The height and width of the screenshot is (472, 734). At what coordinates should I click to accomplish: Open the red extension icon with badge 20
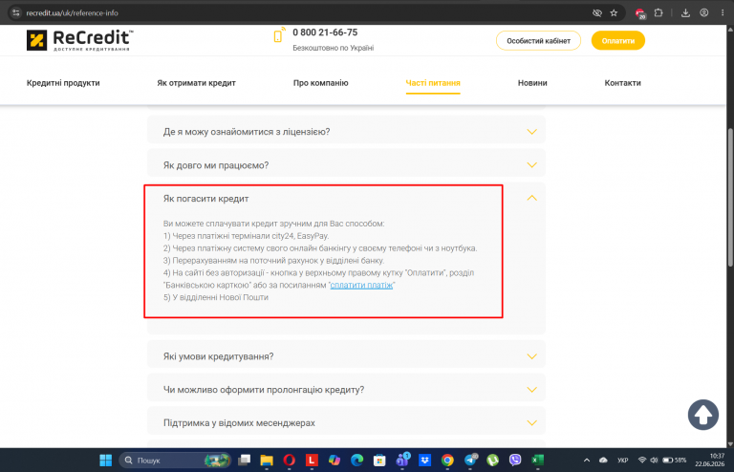[640, 13]
